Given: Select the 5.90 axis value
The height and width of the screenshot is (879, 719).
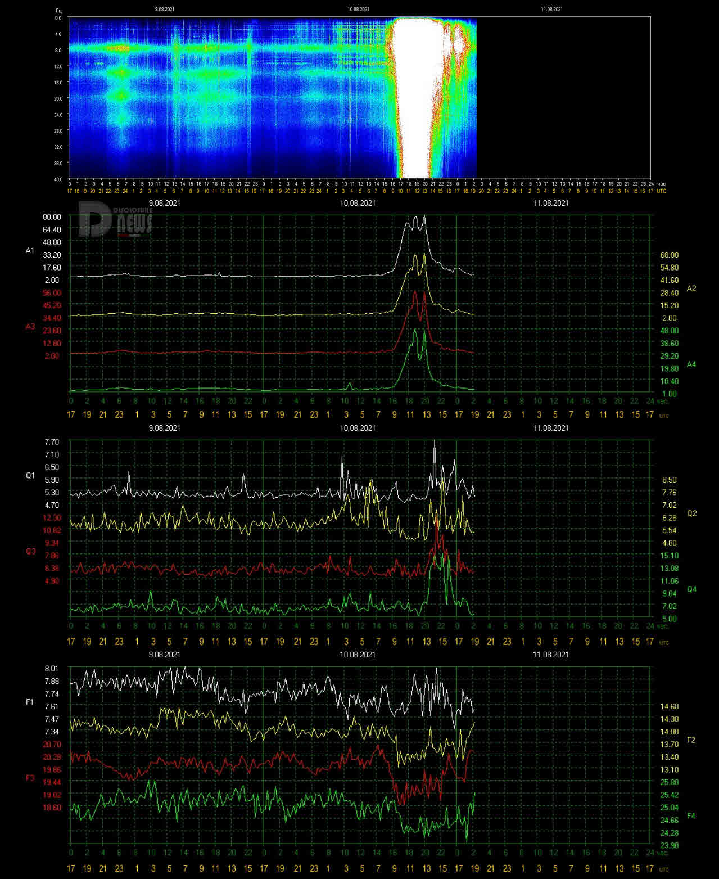Looking at the screenshot, I should 52,480.
